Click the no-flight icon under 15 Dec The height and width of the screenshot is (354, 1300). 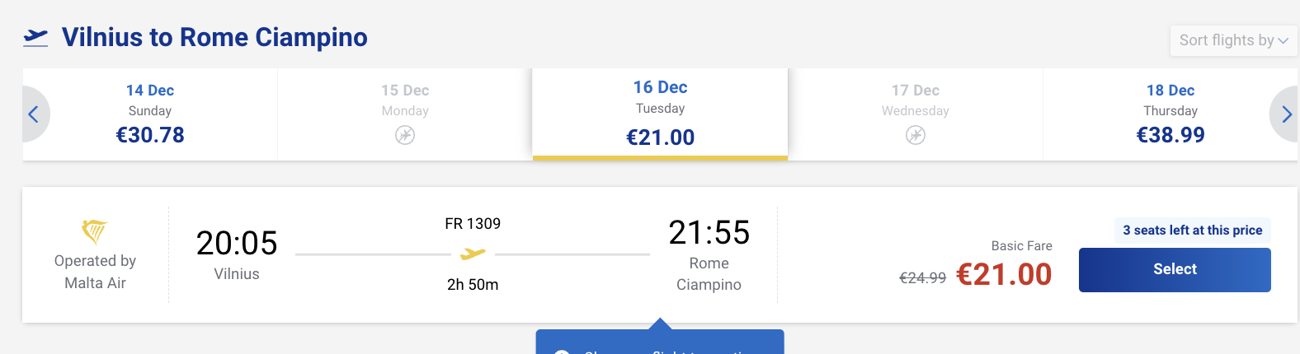(x=405, y=135)
